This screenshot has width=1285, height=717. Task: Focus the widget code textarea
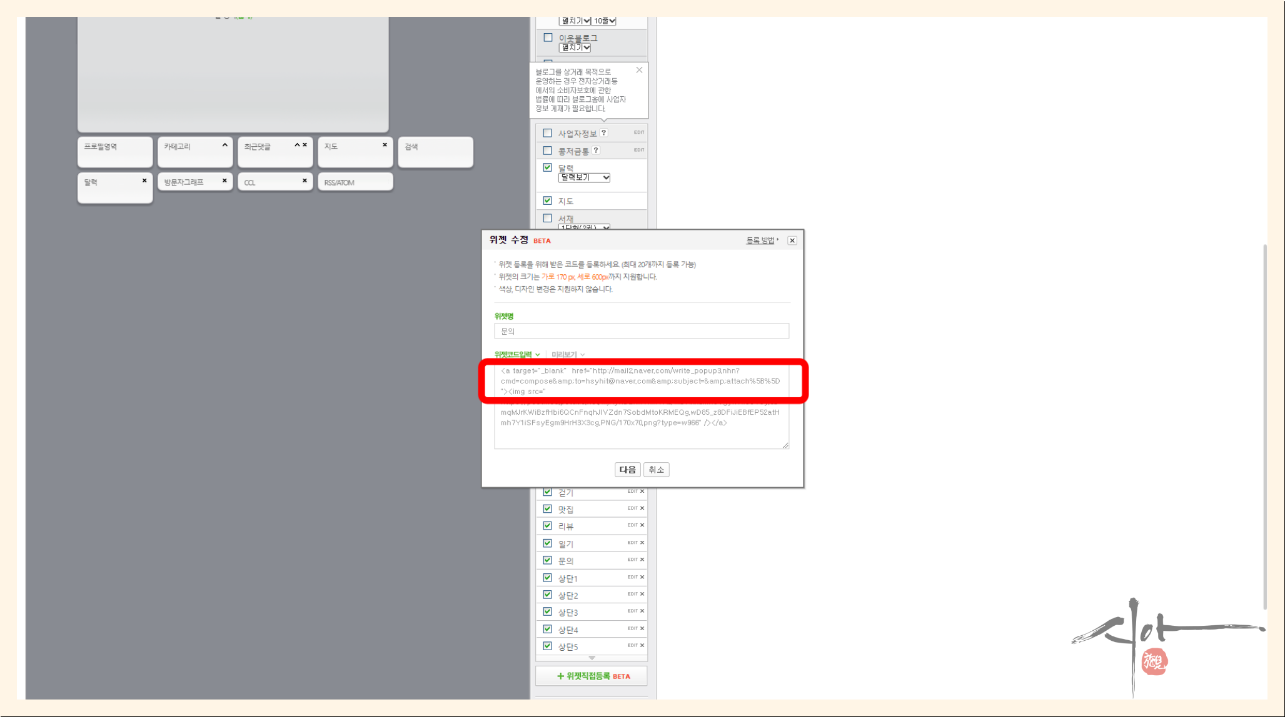(642, 405)
